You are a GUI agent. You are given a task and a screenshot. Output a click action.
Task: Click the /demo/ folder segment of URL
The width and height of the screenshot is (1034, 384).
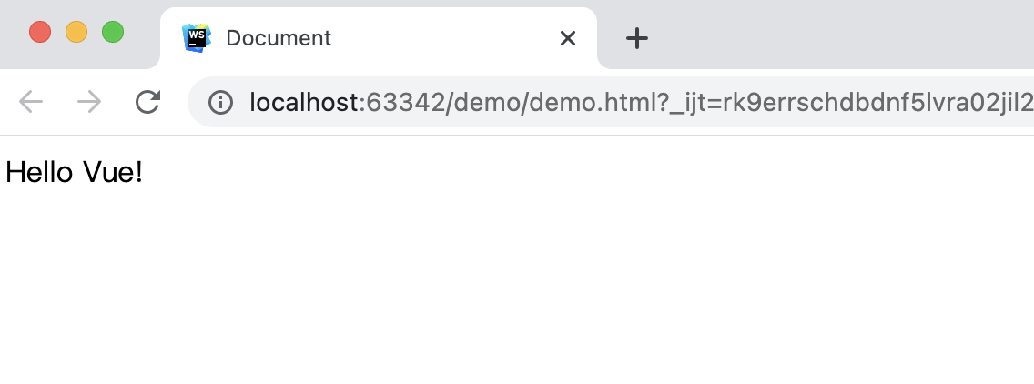[x=483, y=102]
